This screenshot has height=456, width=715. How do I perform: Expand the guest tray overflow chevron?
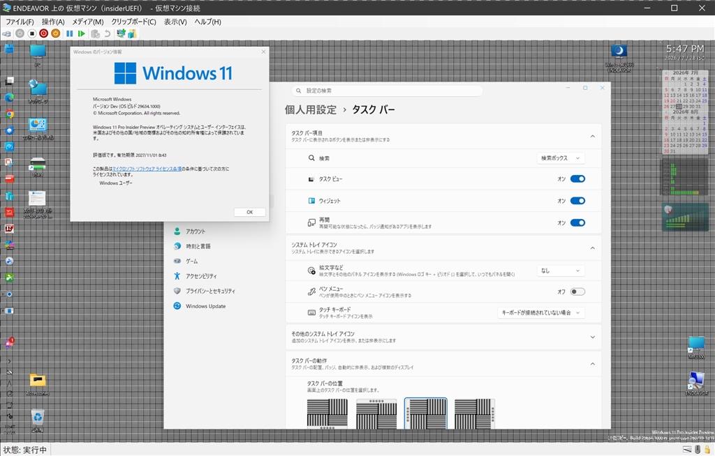pyautogui.click(x=9, y=361)
